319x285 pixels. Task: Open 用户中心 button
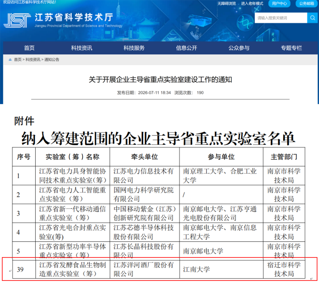coord(279,4)
